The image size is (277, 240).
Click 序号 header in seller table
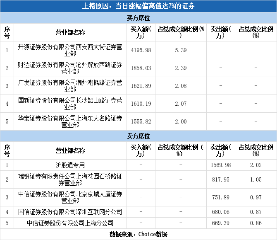[7, 150]
